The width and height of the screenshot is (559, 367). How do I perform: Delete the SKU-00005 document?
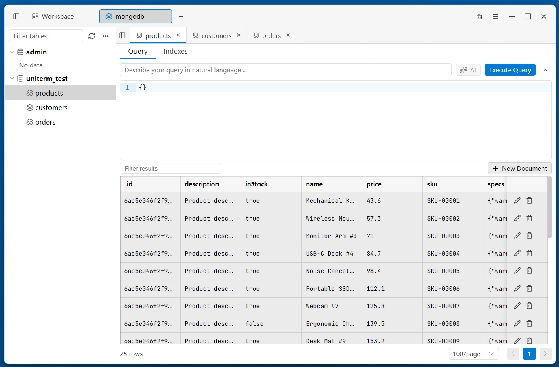pos(530,271)
